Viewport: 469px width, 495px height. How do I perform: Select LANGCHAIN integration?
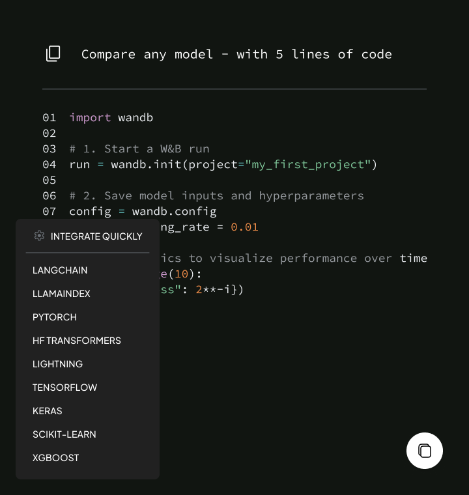60,270
